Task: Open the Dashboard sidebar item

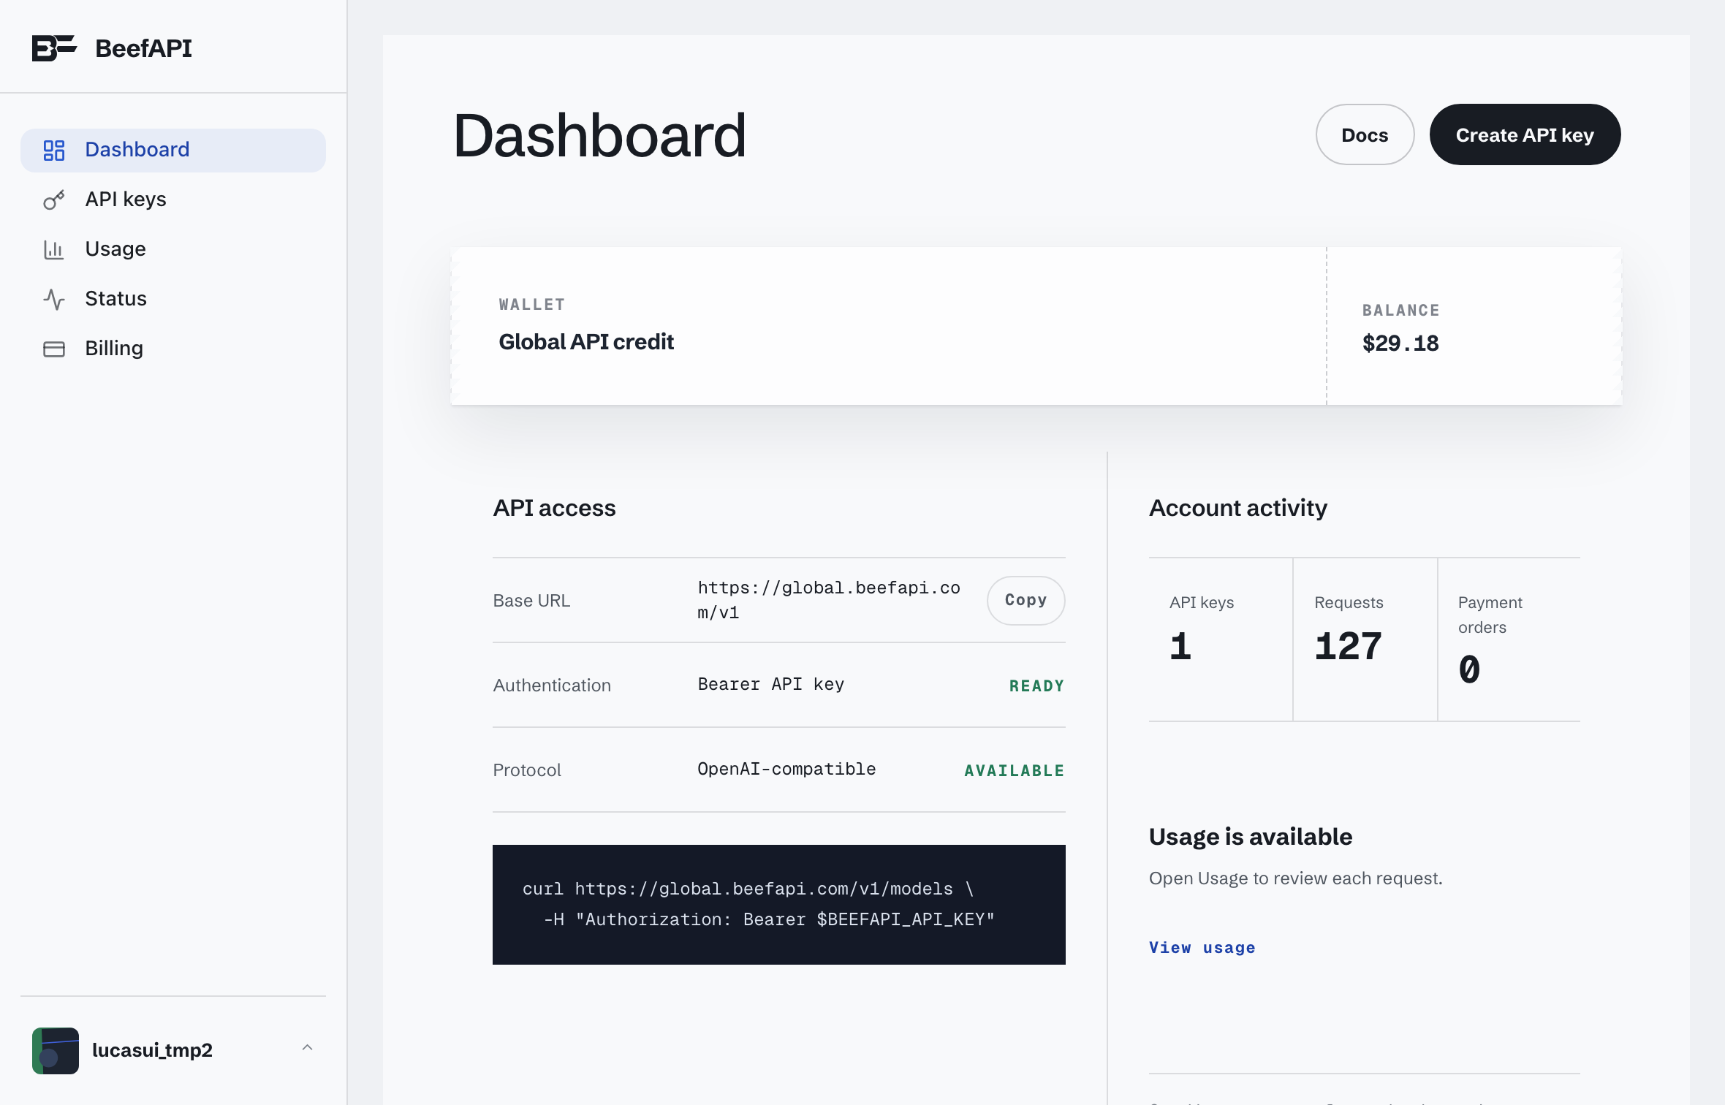Action: coord(173,151)
